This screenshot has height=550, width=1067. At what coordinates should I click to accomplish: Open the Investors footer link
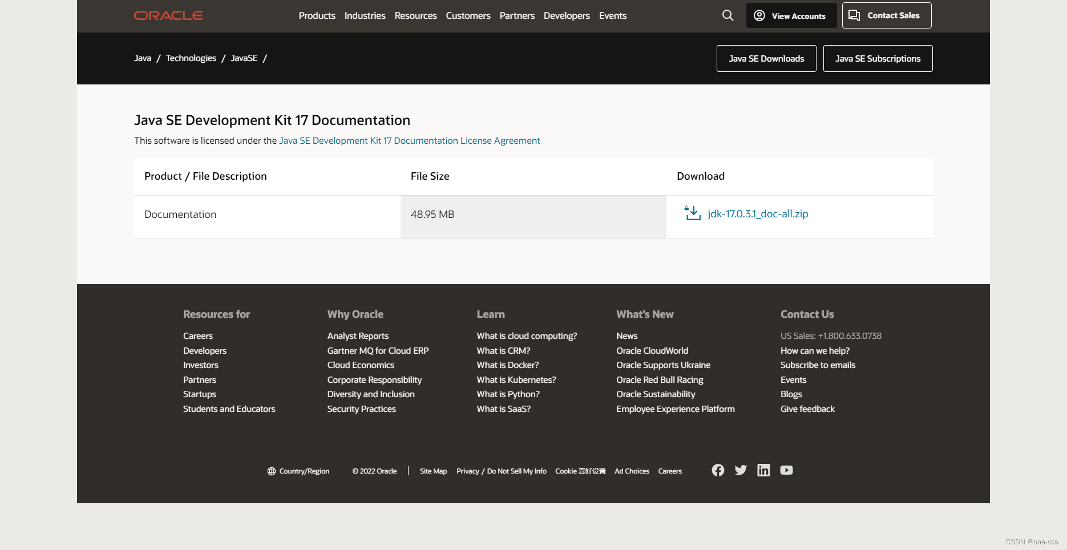(201, 365)
